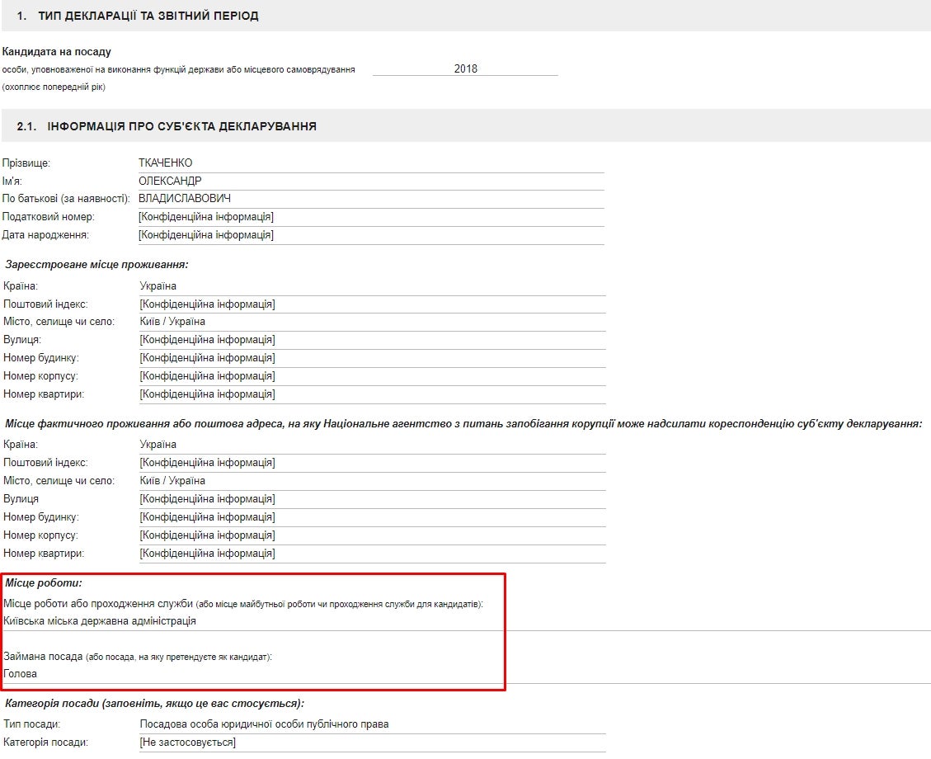The width and height of the screenshot is (931, 759).
Task: Click the reporting year field showing 2018
Action: pos(465,69)
